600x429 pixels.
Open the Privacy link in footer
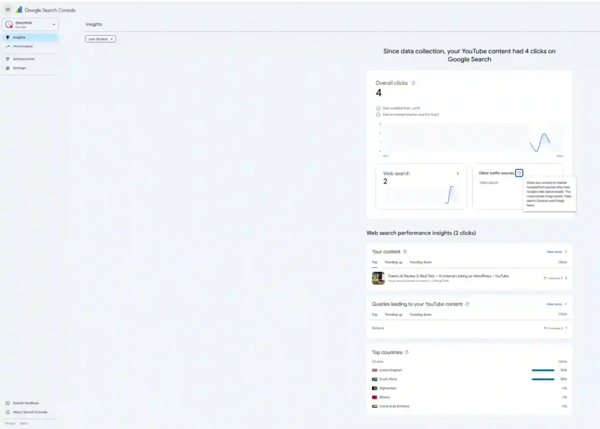point(10,423)
